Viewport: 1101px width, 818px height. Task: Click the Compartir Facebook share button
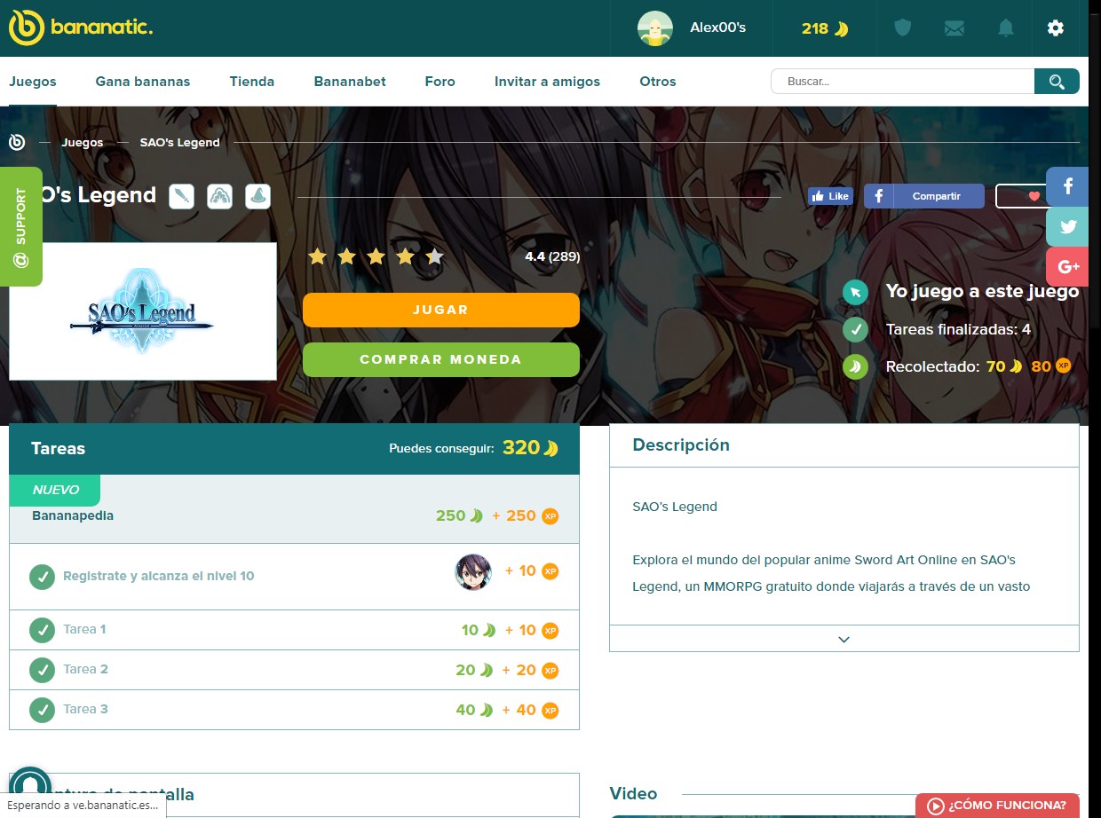[924, 196]
